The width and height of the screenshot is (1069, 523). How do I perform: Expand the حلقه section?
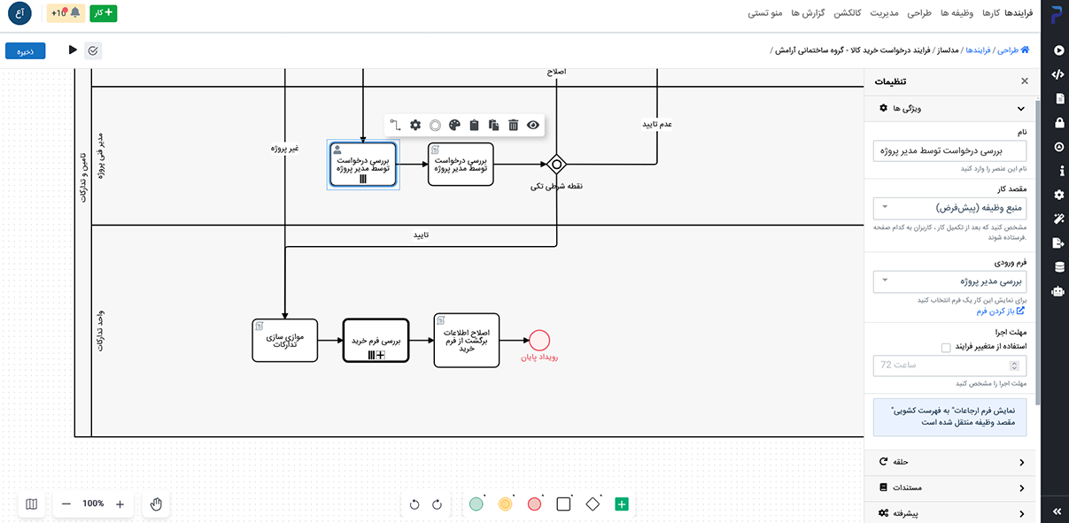[x=949, y=462]
